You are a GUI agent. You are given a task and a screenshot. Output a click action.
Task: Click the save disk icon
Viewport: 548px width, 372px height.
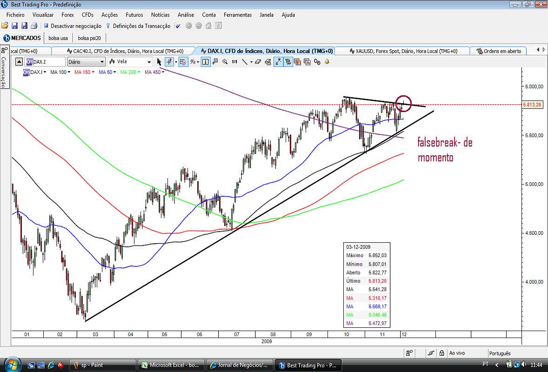pyautogui.click(x=15, y=26)
